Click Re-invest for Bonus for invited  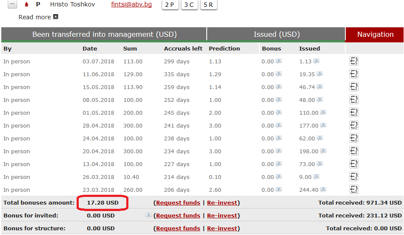222,216
